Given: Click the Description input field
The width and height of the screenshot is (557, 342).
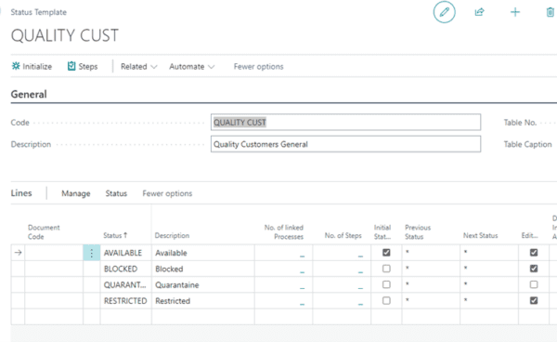Looking at the screenshot, I should click(x=345, y=144).
